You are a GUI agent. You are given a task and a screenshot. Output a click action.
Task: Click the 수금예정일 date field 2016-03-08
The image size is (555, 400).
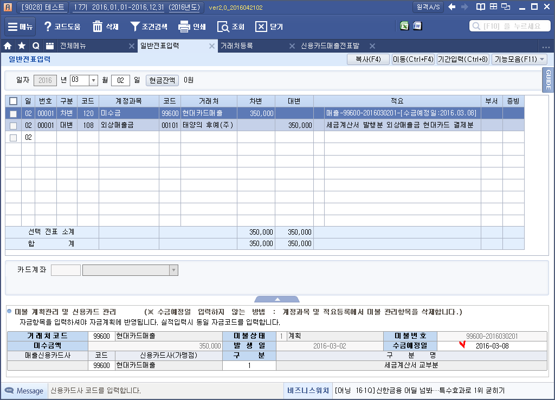(492, 346)
